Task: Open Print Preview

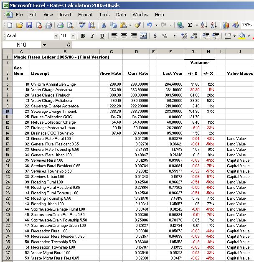Action: click(x=70, y=25)
